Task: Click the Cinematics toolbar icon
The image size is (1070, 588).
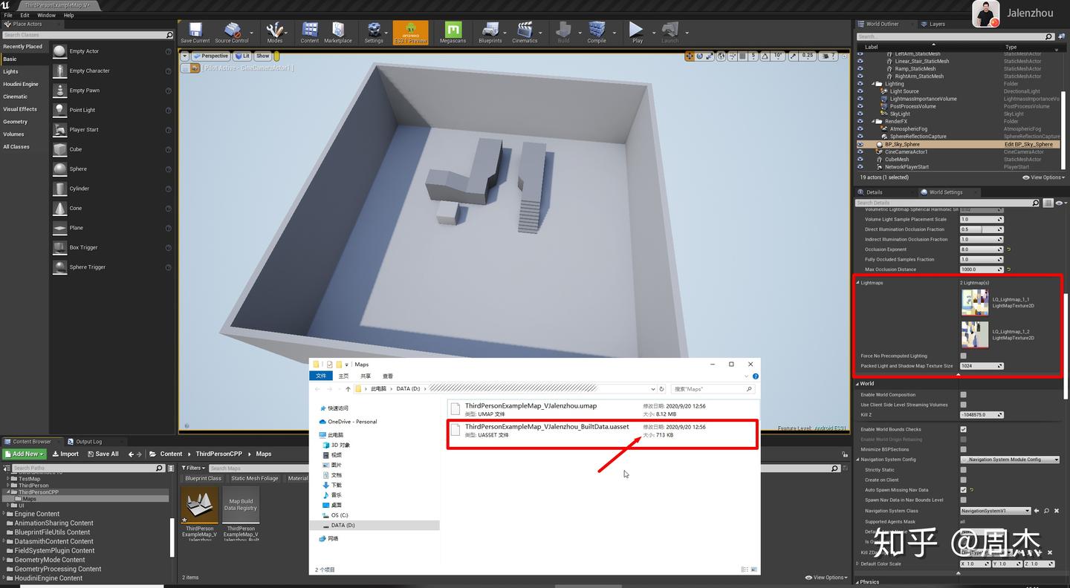Action: [525, 32]
